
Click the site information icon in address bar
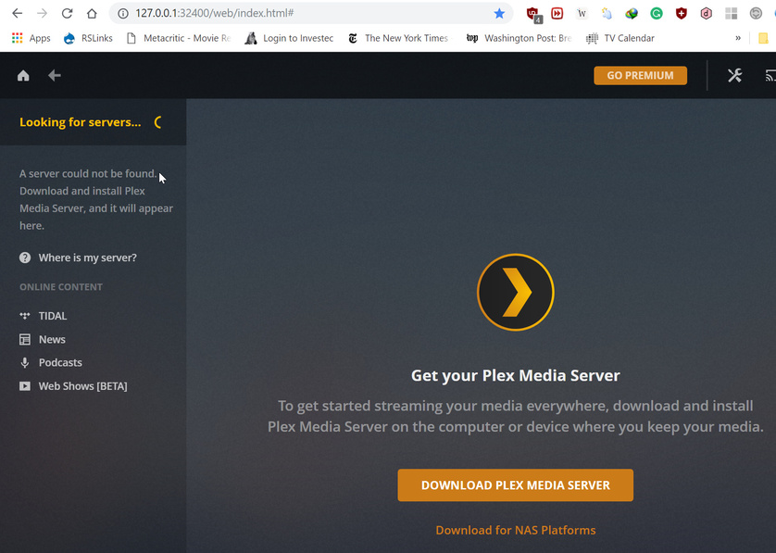[x=123, y=13]
